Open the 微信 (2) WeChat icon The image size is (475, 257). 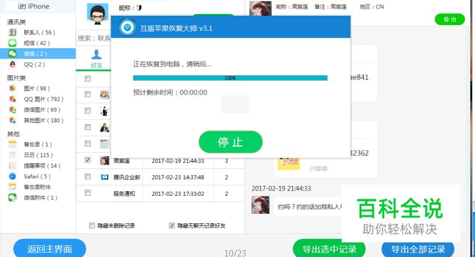click(12, 54)
